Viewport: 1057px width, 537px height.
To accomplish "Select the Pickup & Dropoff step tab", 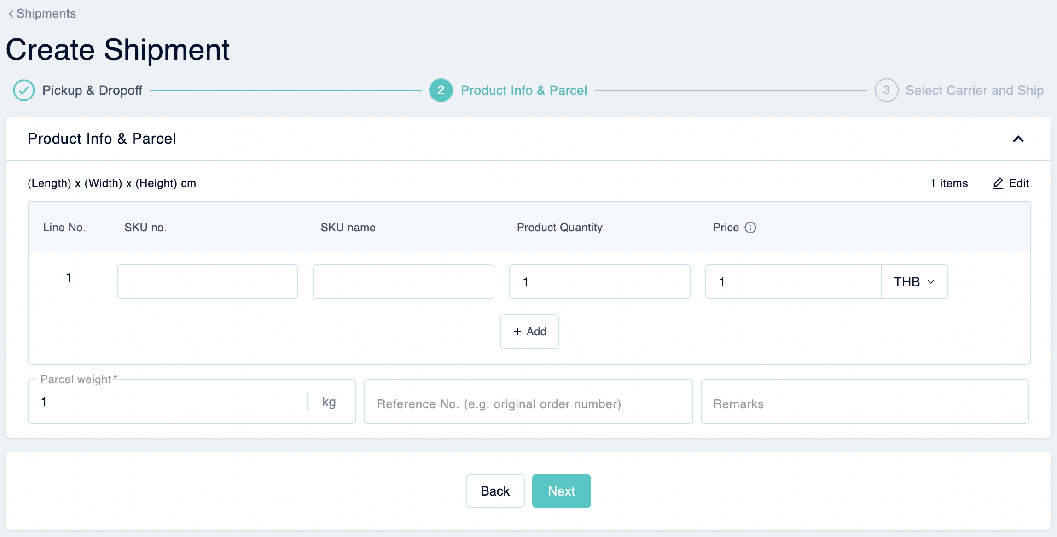I will click(x=77, y=90).
